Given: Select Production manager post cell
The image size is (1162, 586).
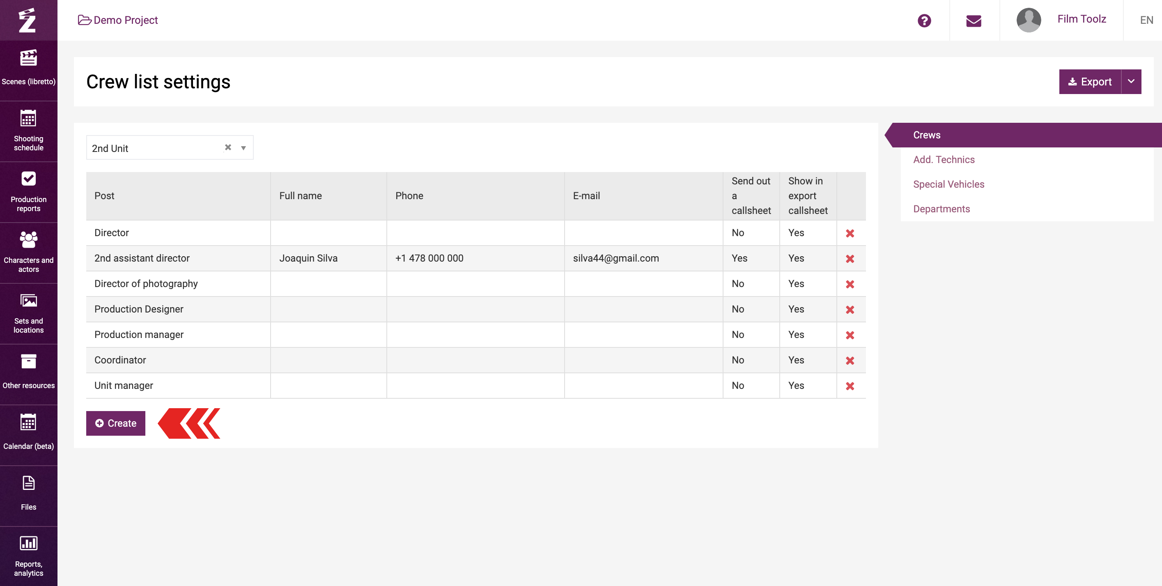Looking at the screenshot, I should (178, 335).
